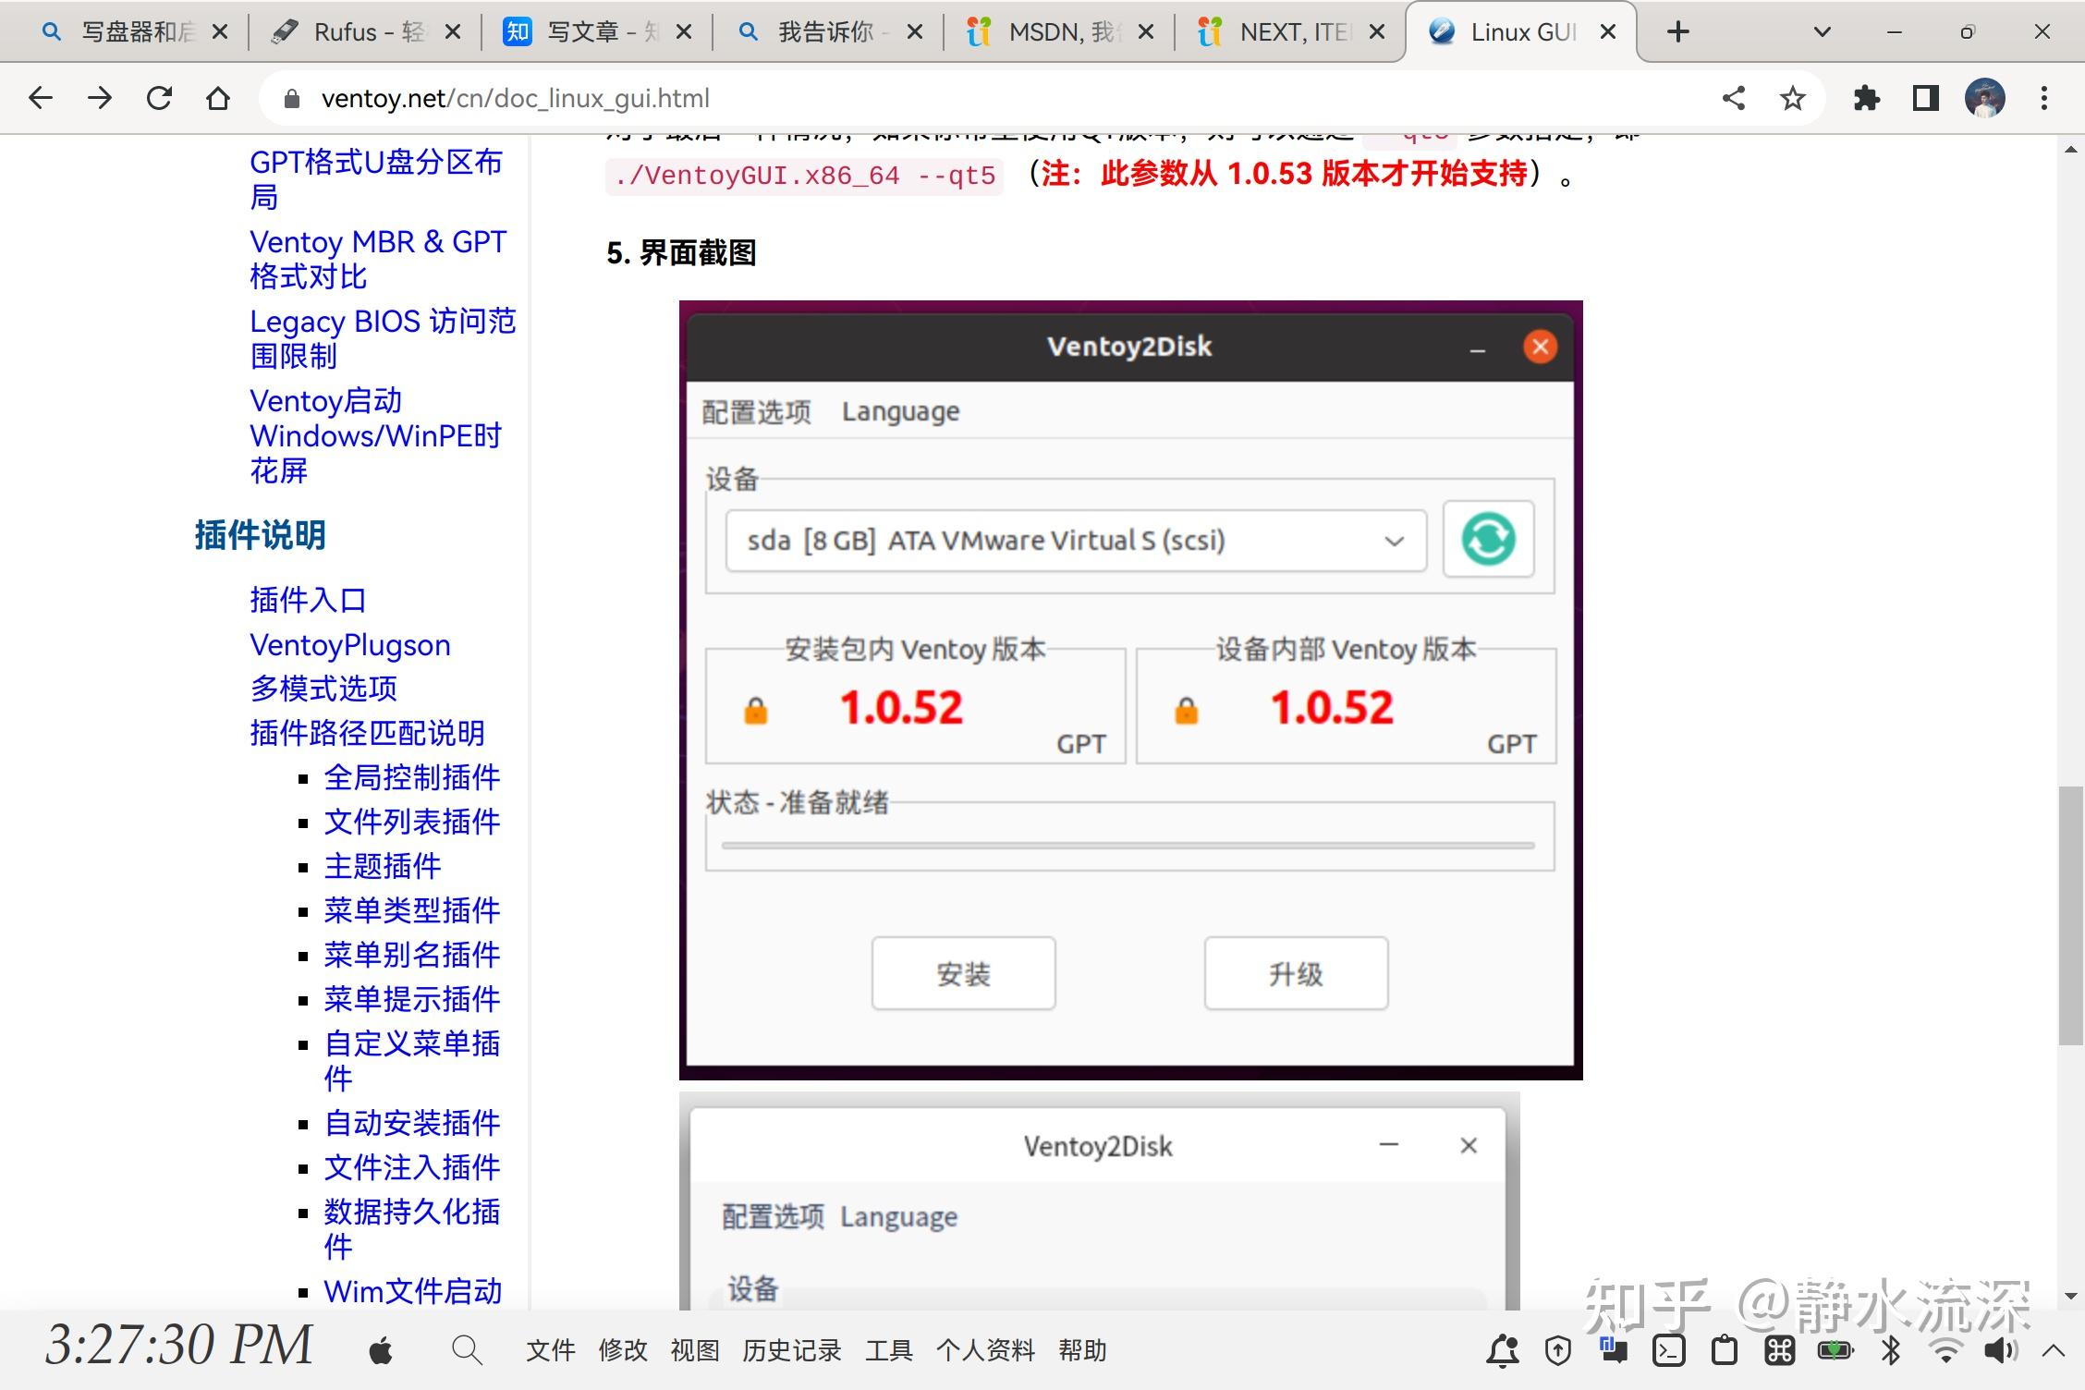Open the taskbar search magnifier

(467, 1351)
